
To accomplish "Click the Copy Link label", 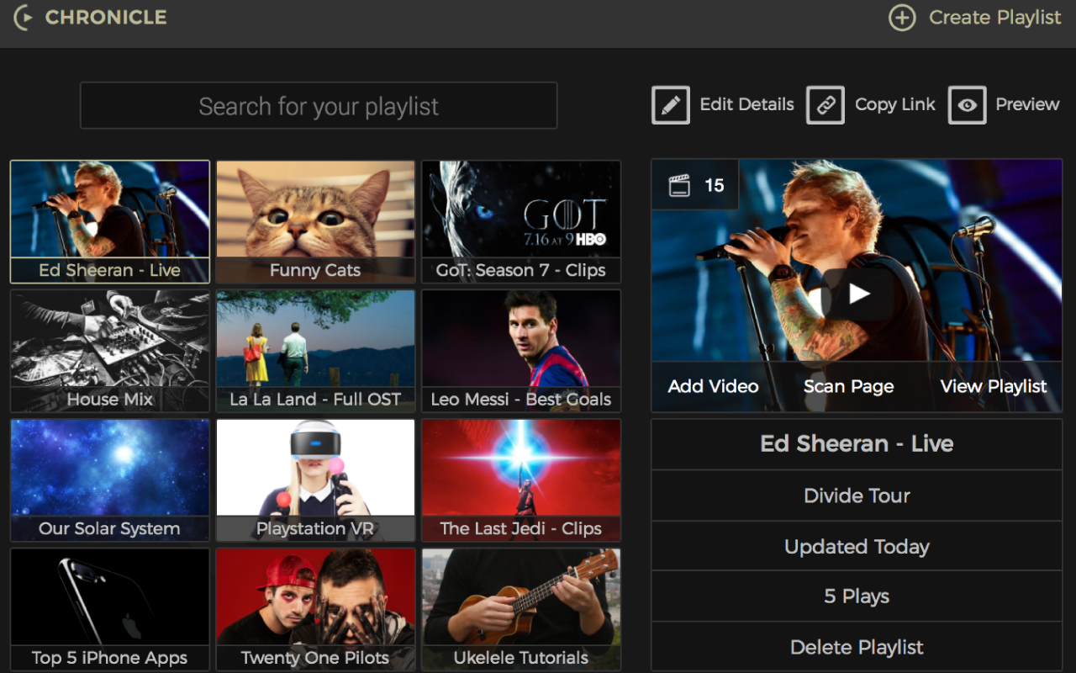I will [895, 104].
